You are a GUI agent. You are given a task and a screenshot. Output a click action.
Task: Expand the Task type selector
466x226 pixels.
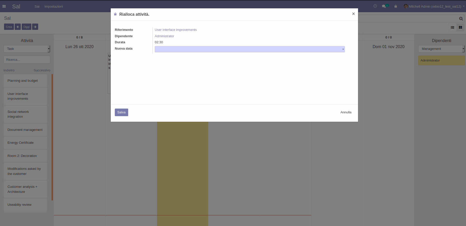(x=27, y=49)
